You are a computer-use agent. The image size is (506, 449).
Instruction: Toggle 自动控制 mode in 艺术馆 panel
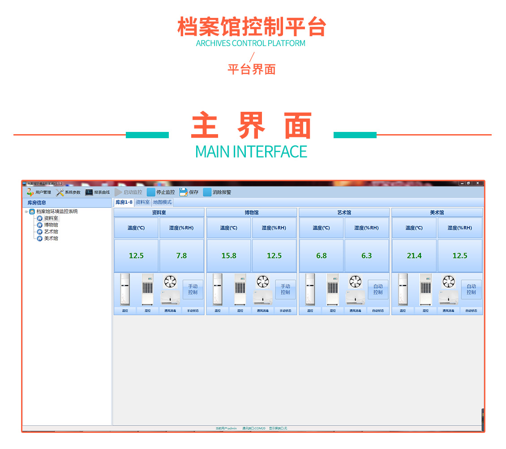point(378,289)
